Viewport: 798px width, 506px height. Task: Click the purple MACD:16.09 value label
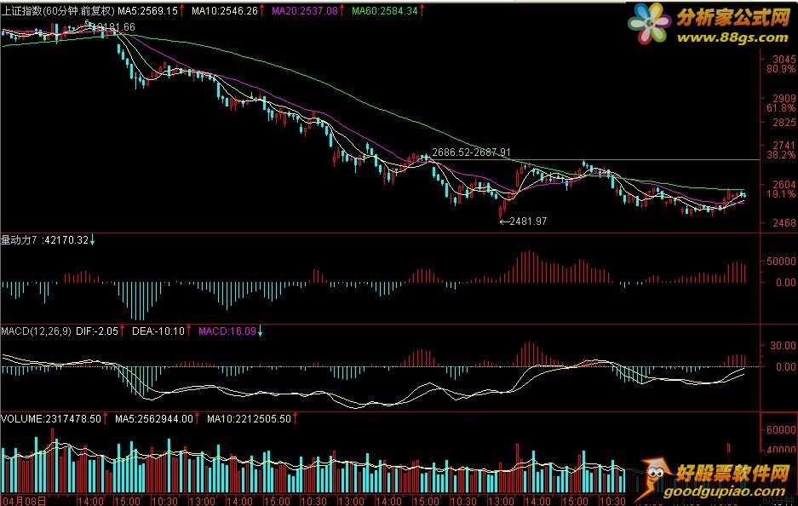227,331
